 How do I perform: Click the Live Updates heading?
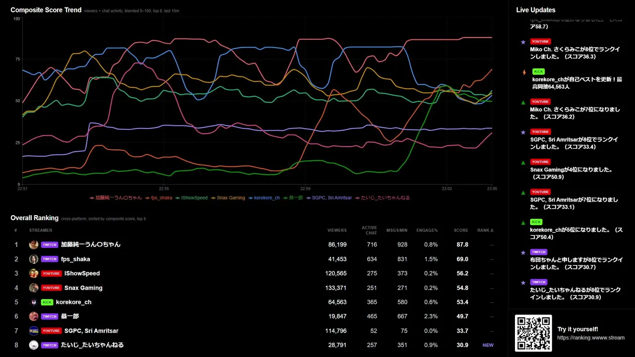point(536,10)
